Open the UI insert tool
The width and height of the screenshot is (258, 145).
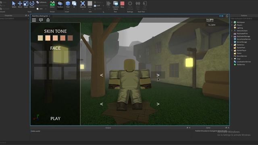click(x=74, y=4)
